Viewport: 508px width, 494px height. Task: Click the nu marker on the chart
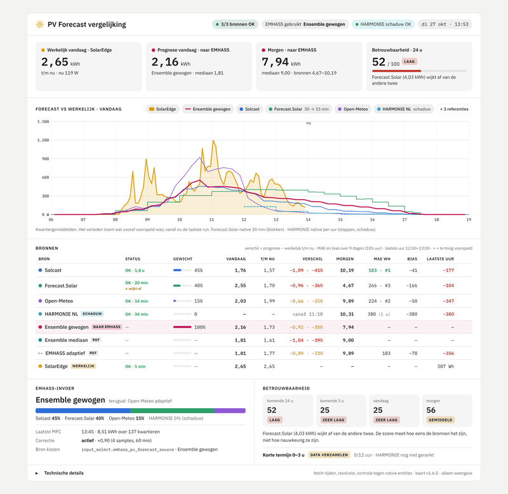[309, 123]
